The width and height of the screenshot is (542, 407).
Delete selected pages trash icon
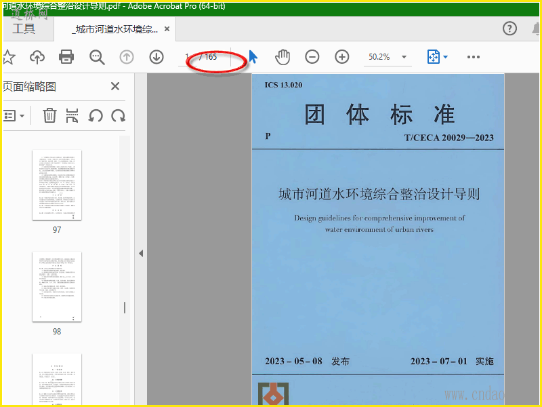[x=49, y=115]
